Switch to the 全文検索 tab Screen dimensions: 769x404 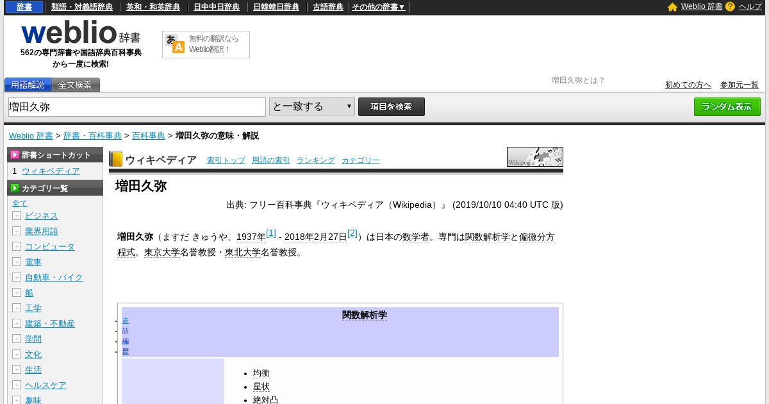(76, 85)
